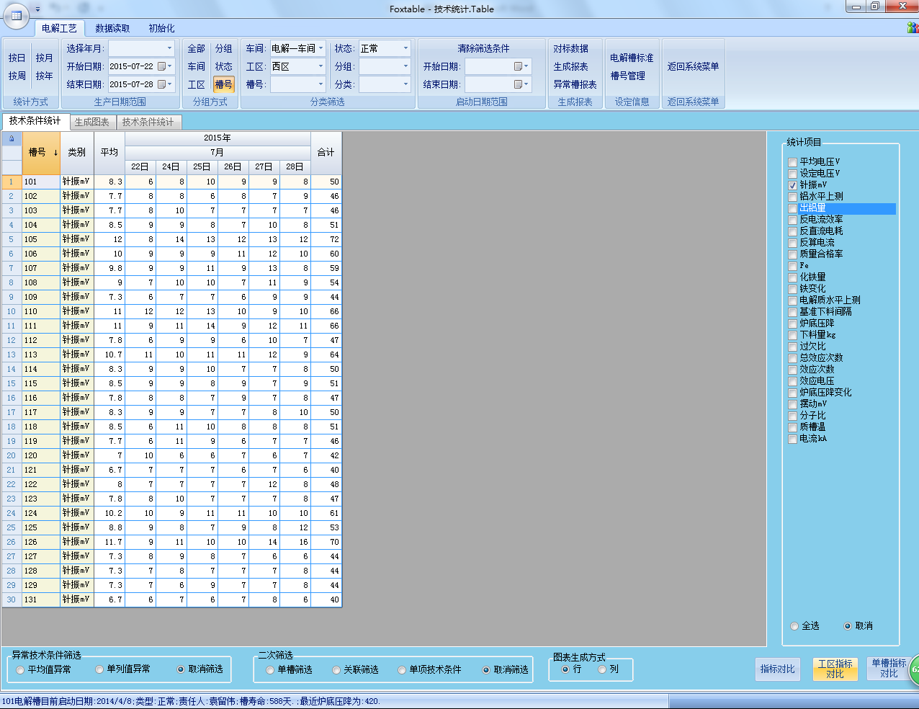Check the 电流kA checkbox
Viewport: 919px width, 709px height.
click(x=792, y=439)
